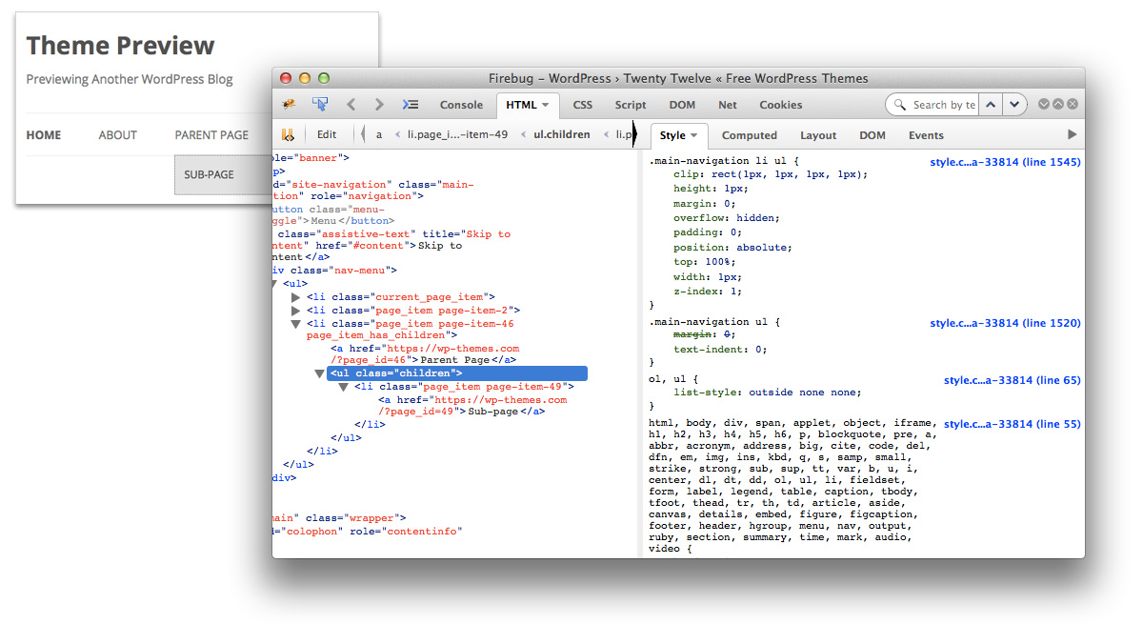
Task: Open DOM side panel tab
Action: tap(872, 135)
